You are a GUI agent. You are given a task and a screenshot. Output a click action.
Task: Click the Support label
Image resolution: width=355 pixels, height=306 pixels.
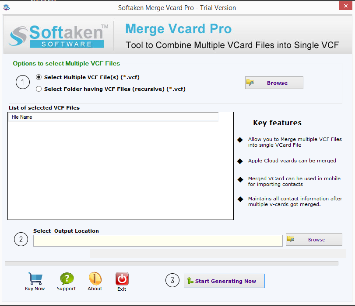[x=66, y=289]
